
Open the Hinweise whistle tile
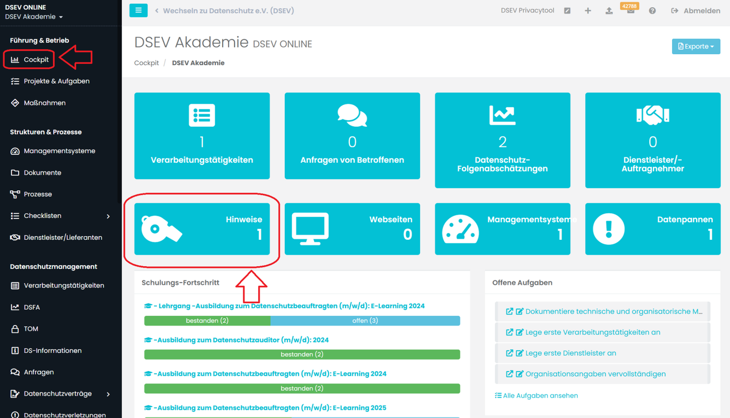pyautogui.click(x=202, y=229)
